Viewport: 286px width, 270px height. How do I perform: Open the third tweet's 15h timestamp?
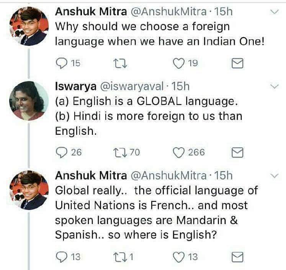pyautogui.click(x=223, y=175)
